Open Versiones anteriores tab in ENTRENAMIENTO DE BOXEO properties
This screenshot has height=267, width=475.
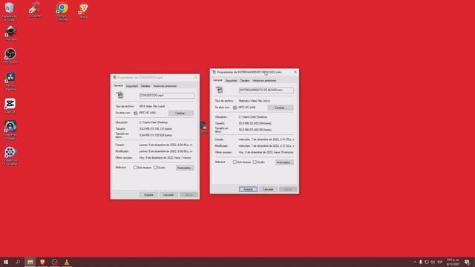[264, 81]
